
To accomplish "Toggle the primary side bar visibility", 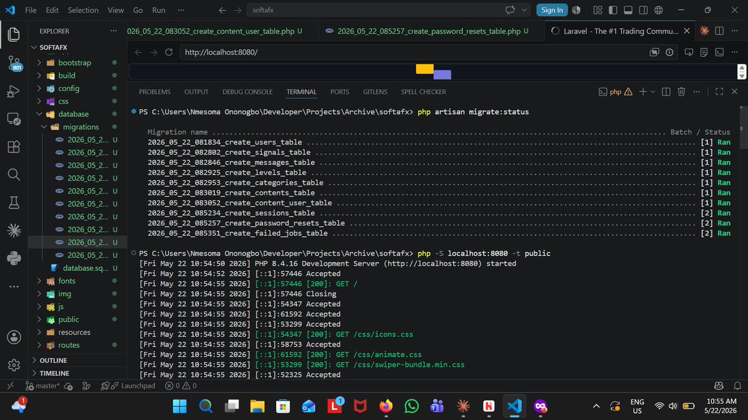I will (613, 10).
